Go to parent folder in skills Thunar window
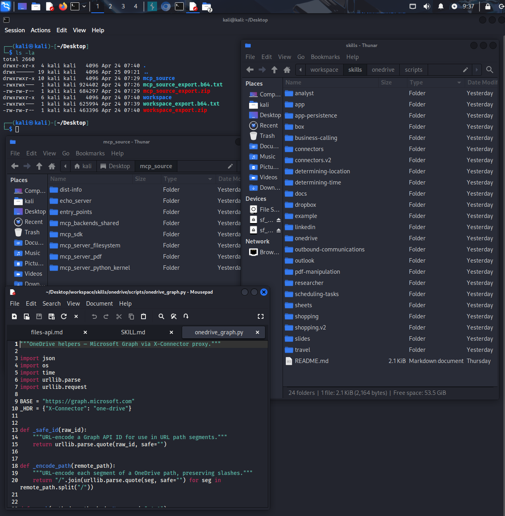Screen dimensions: 505x516 [x=274, y=70]
